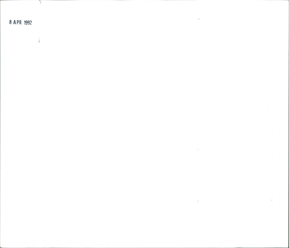This screenshot has height=248, width=289.
Task: Select the digit 8 in the stamp
Action: tap(10, 22)
